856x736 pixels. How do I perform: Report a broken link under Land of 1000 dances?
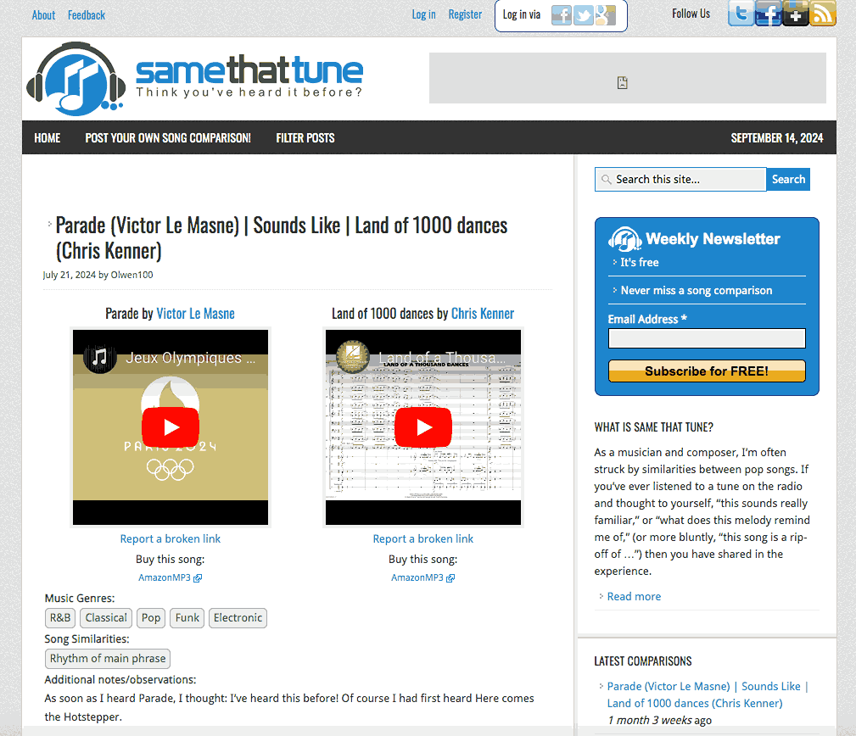point(423,539)
